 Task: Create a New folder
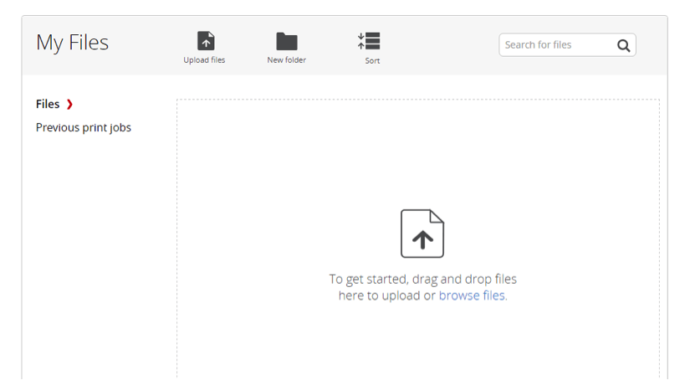pos(287,48)
